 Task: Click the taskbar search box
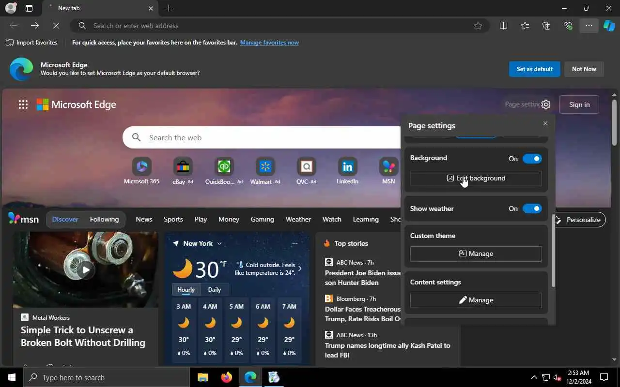coord(107,377)
